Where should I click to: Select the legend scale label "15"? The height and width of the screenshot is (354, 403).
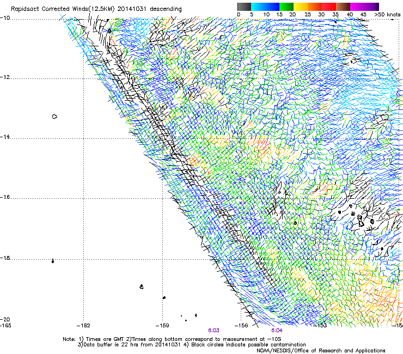tap(279, 15)
